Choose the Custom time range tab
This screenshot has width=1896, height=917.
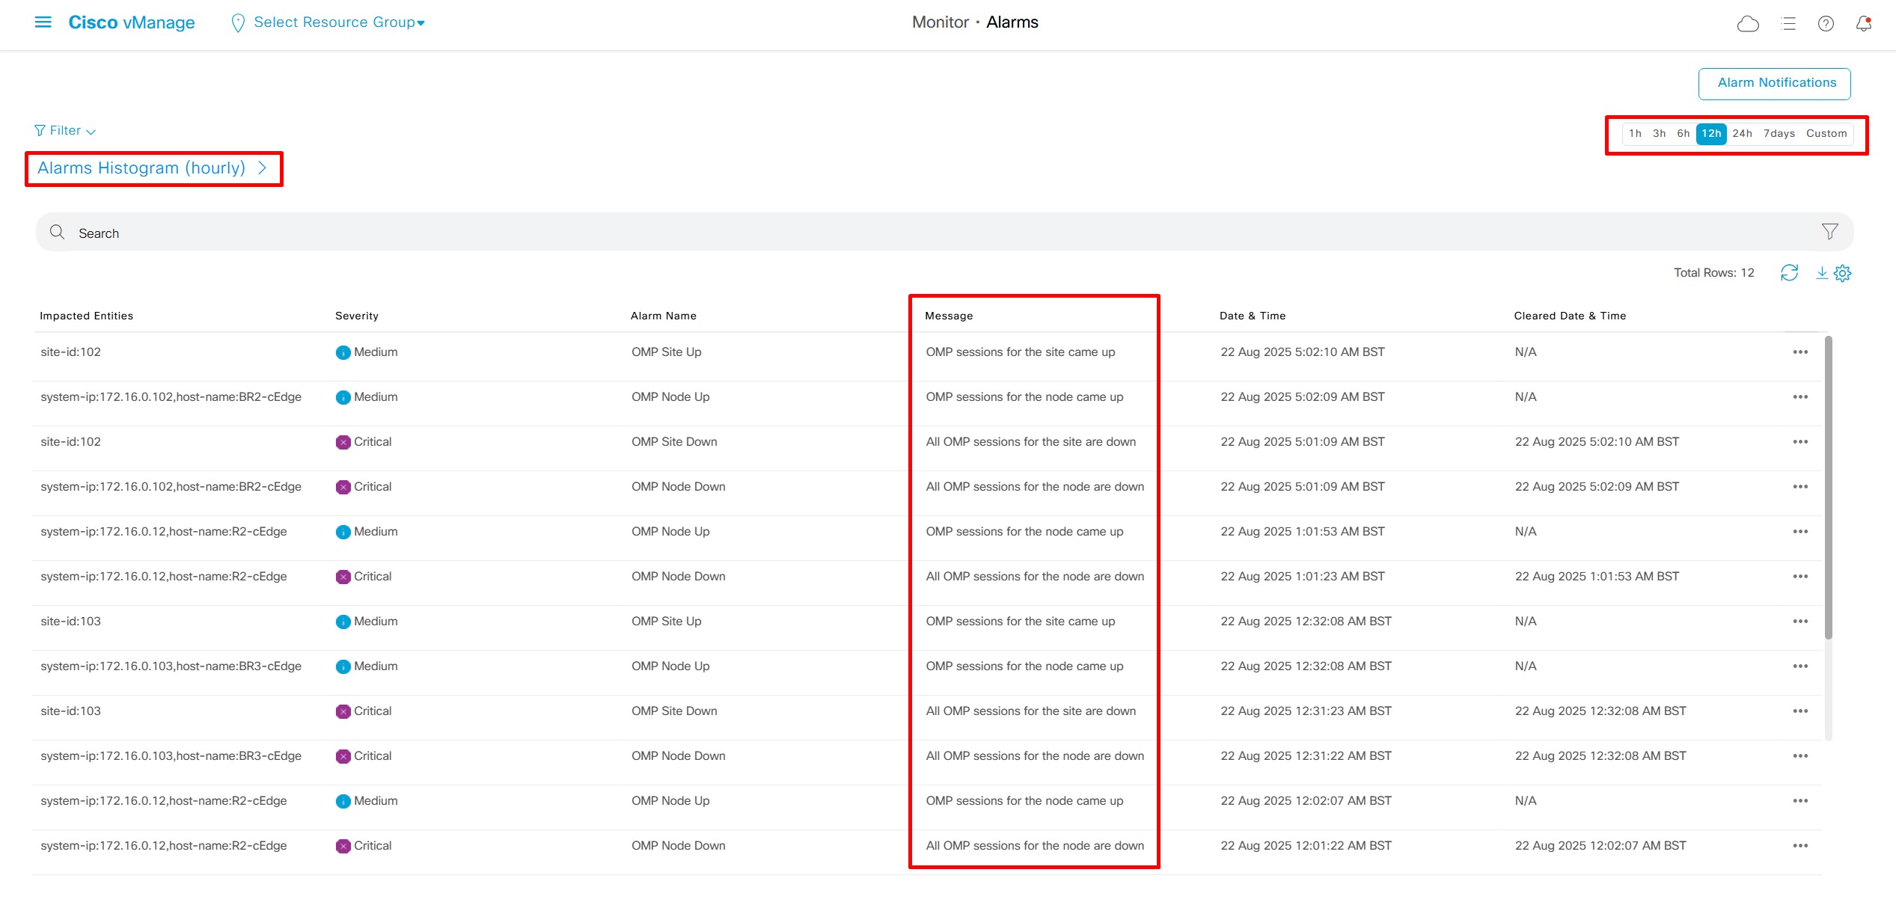1826,134
